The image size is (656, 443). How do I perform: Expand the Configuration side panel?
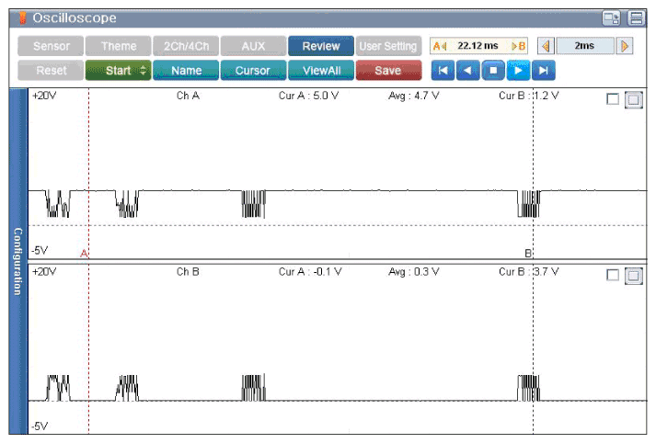tap(18, 261)
